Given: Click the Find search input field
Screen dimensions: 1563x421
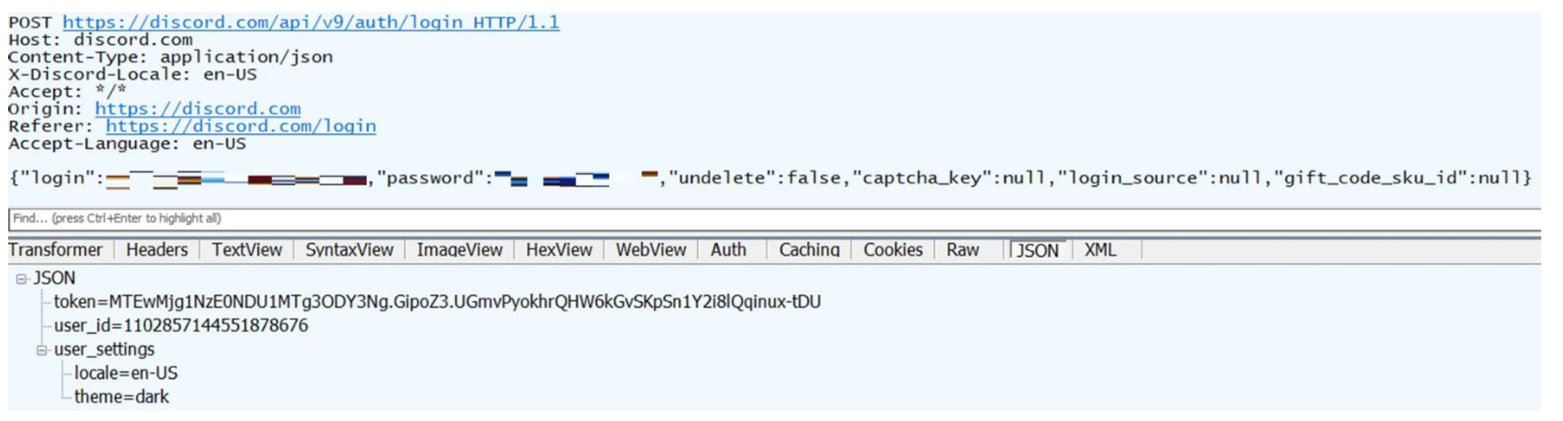Looking at the screenshot, I should 749,218.
